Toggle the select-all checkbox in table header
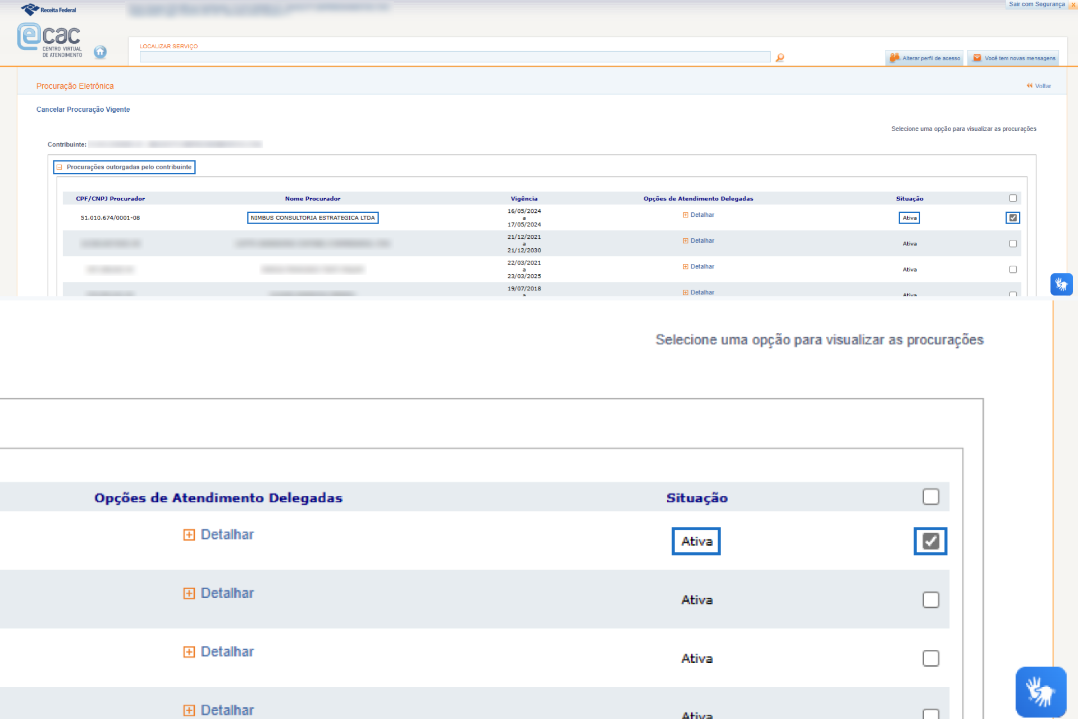The image size is (1078, 719). pos(1012,198)
